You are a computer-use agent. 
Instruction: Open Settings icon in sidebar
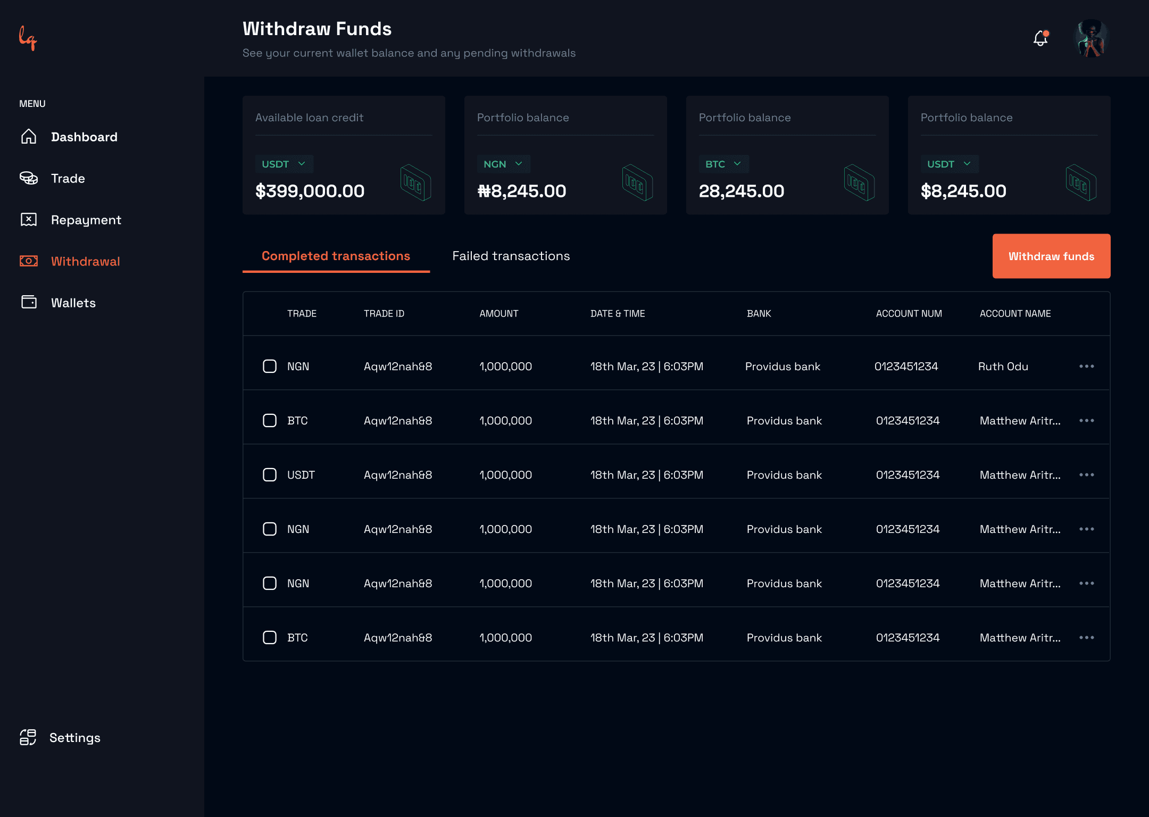pyautogui.click(x=28, y=737)
